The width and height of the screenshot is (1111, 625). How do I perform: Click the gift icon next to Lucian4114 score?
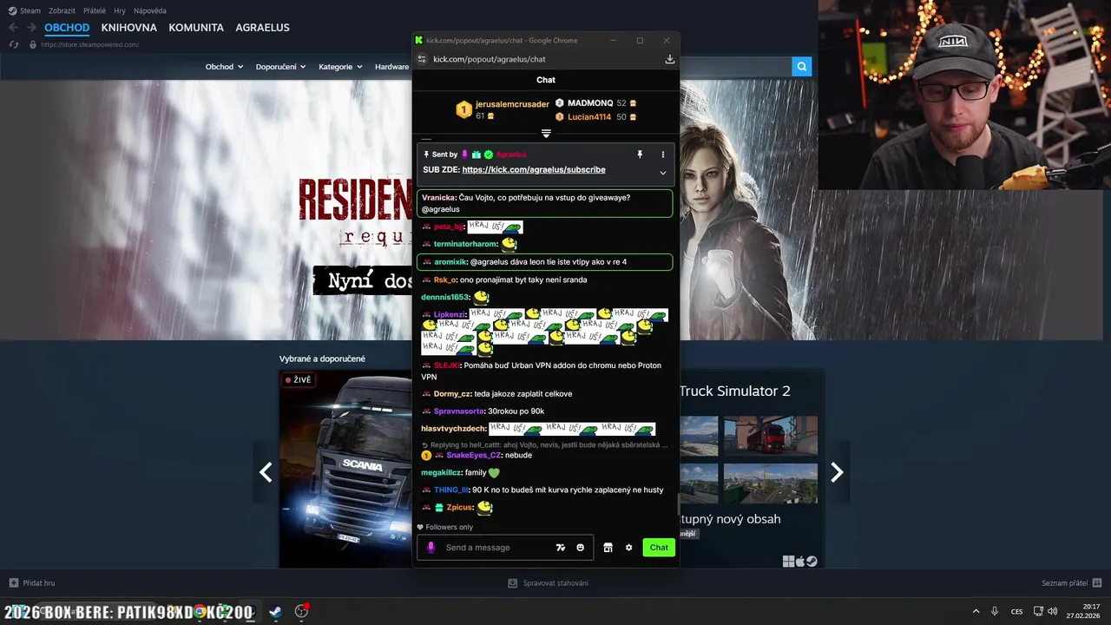click(x=633, y=117)
